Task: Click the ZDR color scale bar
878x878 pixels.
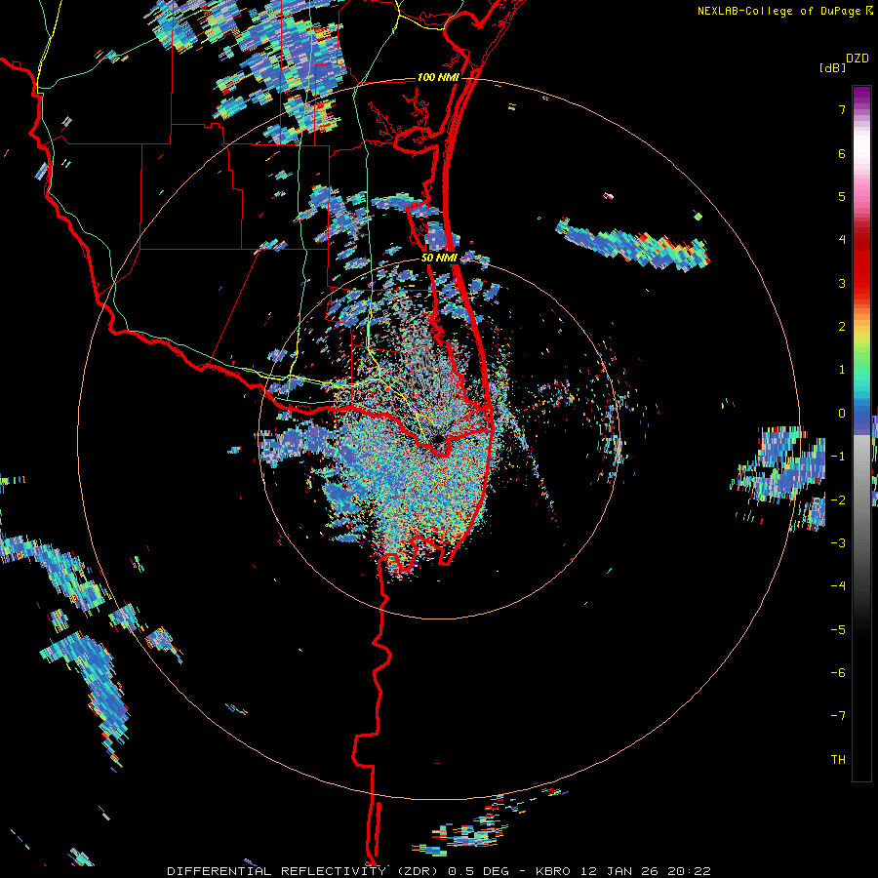Action: (x=861, y=433)
